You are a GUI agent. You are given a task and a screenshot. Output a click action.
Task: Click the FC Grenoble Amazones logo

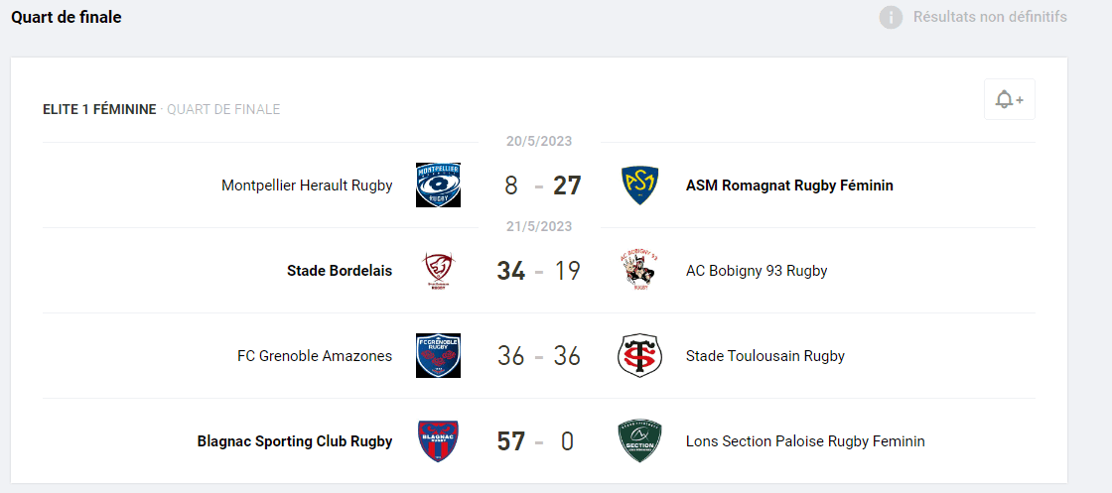(438, 356)
